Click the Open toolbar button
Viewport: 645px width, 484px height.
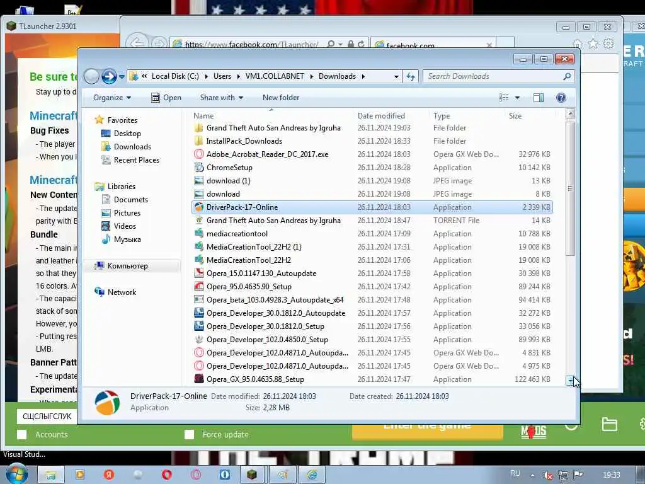(166, 98)
